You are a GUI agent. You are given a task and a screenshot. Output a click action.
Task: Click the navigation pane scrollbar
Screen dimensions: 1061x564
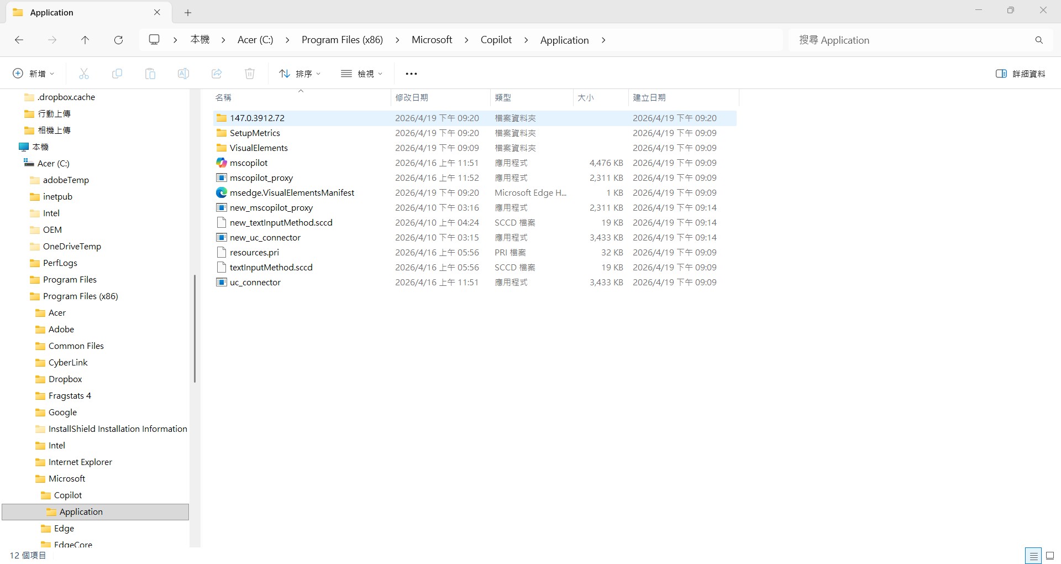click(195, 328)
